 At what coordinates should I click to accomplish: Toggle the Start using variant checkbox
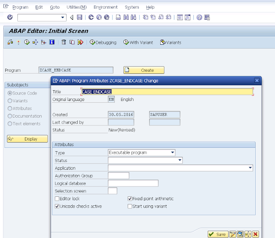(x=130, y=206)
